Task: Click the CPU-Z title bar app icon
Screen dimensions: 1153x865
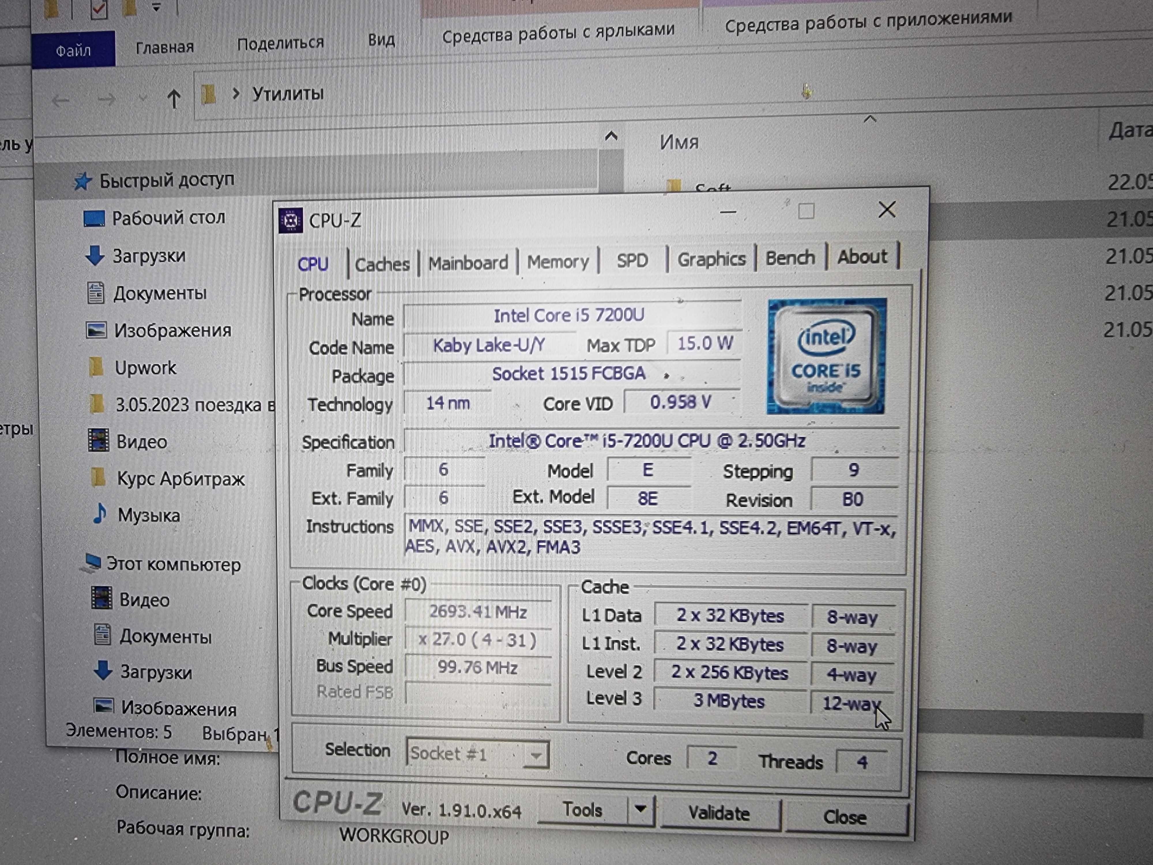Action: [x=290, y=221]
